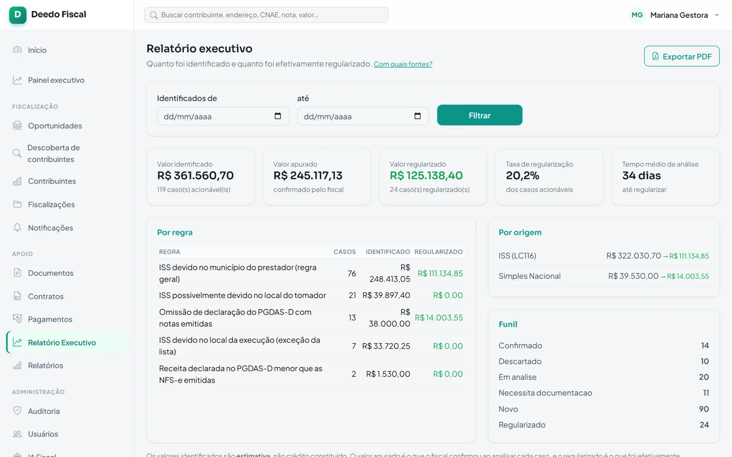Select row 'ISS possivelmente devido no local do tomador'
The image size is (732, 457).
coord(311,295)
